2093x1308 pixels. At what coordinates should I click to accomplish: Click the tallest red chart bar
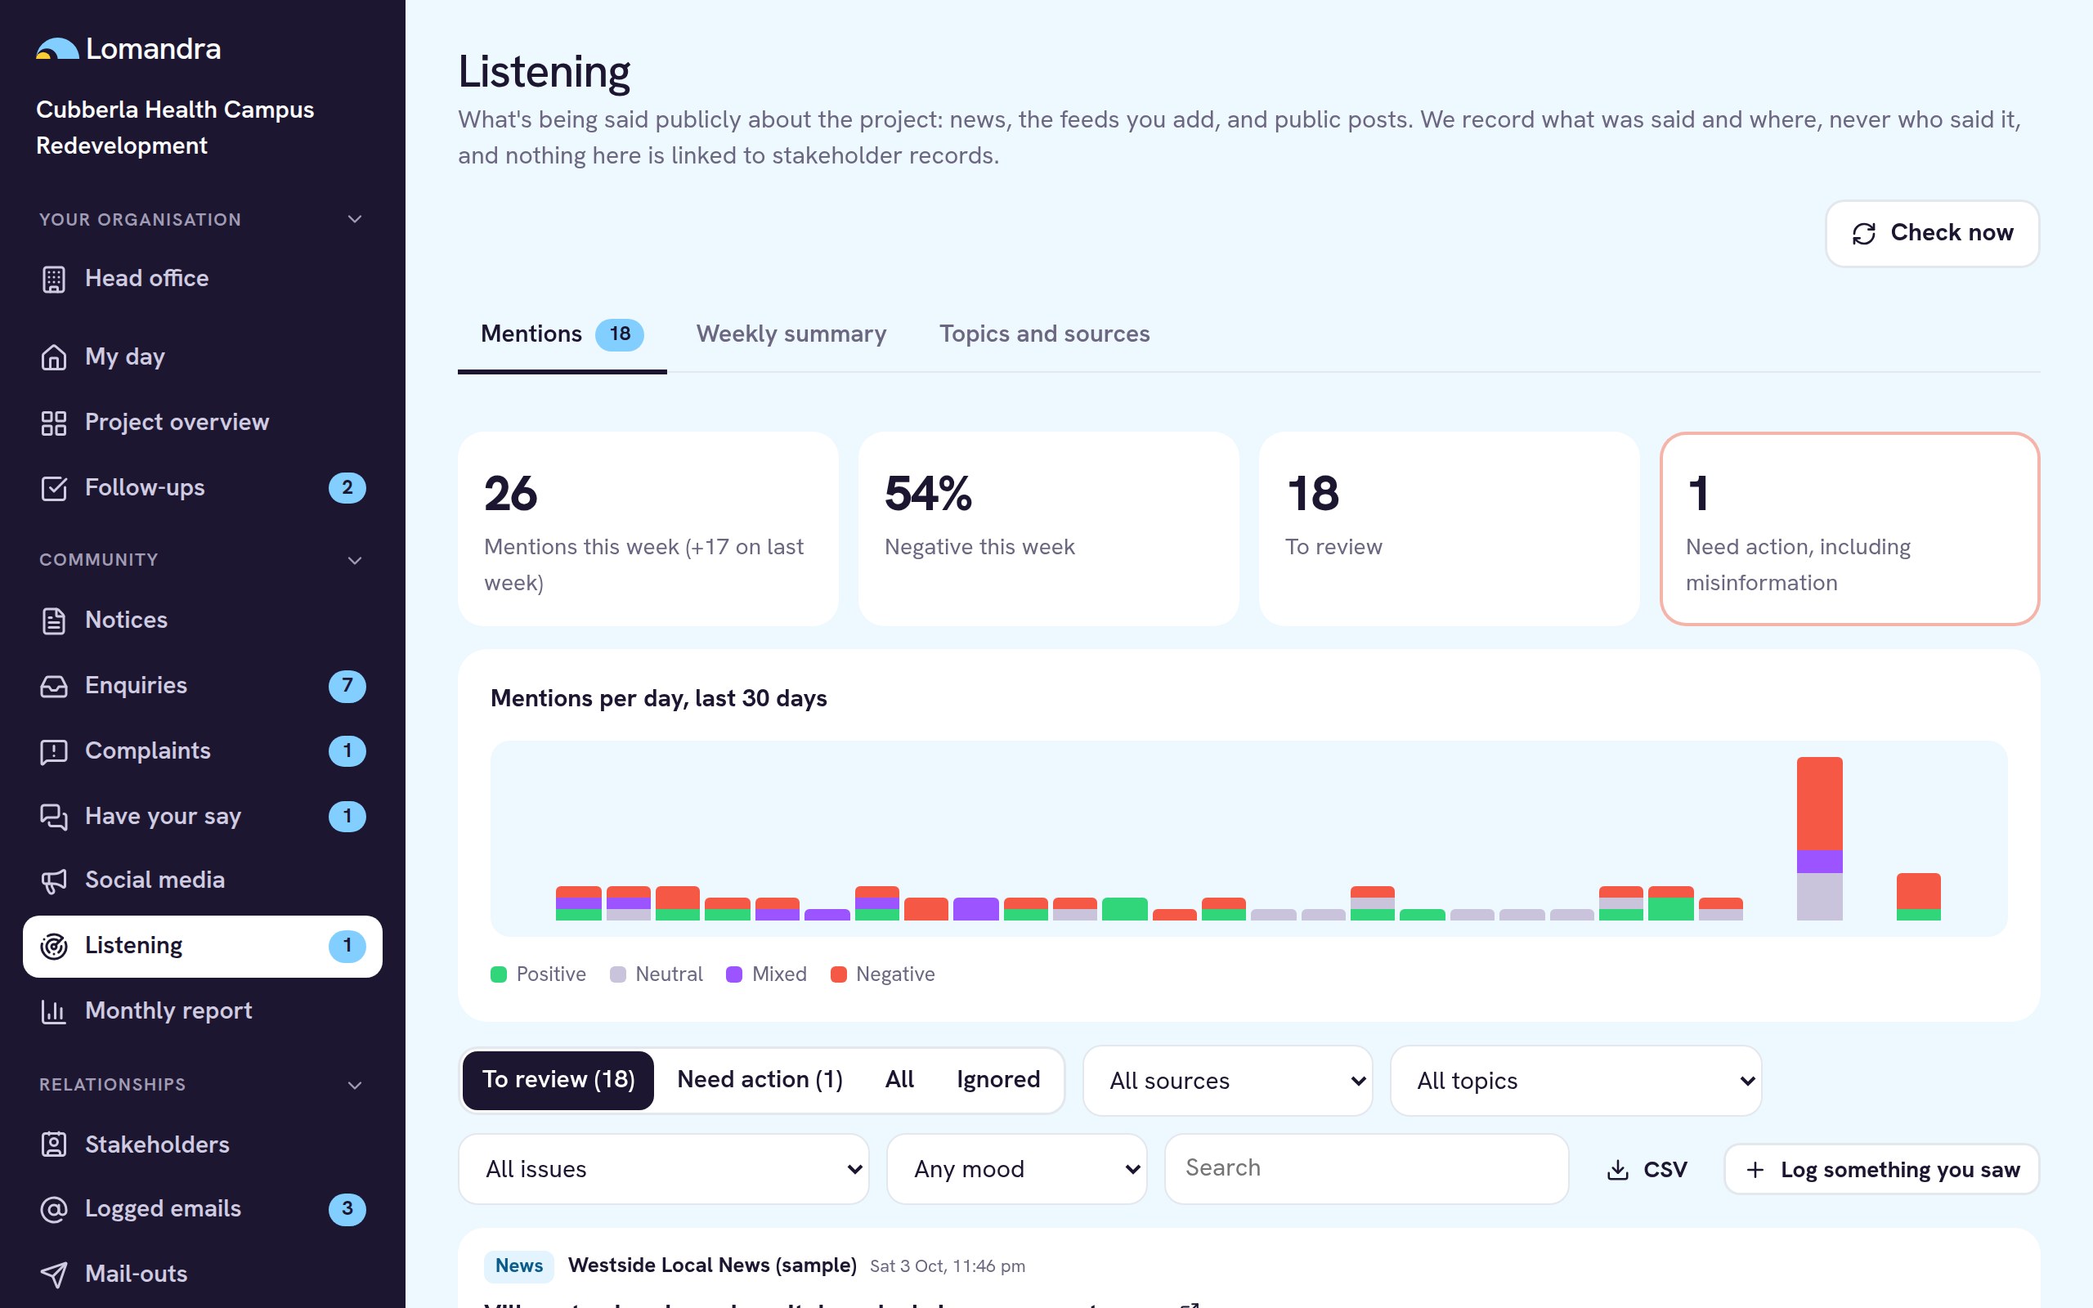coord(1819,803)
